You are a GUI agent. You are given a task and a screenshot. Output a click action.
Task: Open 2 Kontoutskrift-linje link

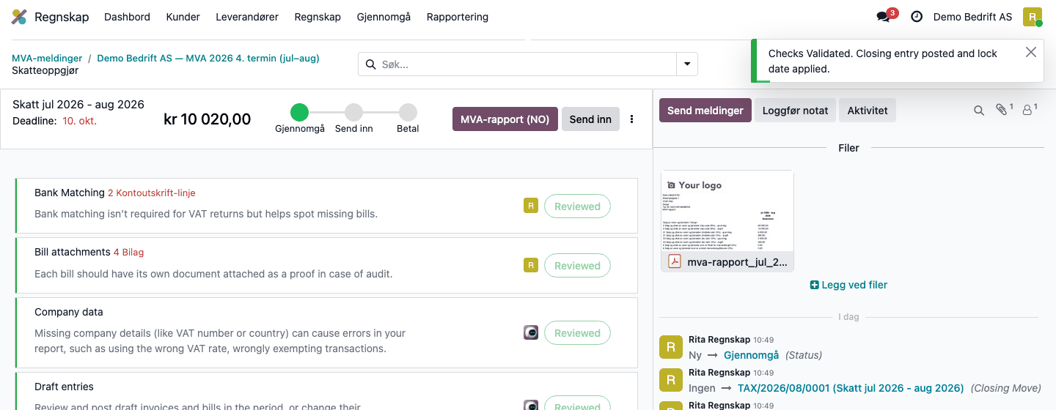[x=152, y=193]
